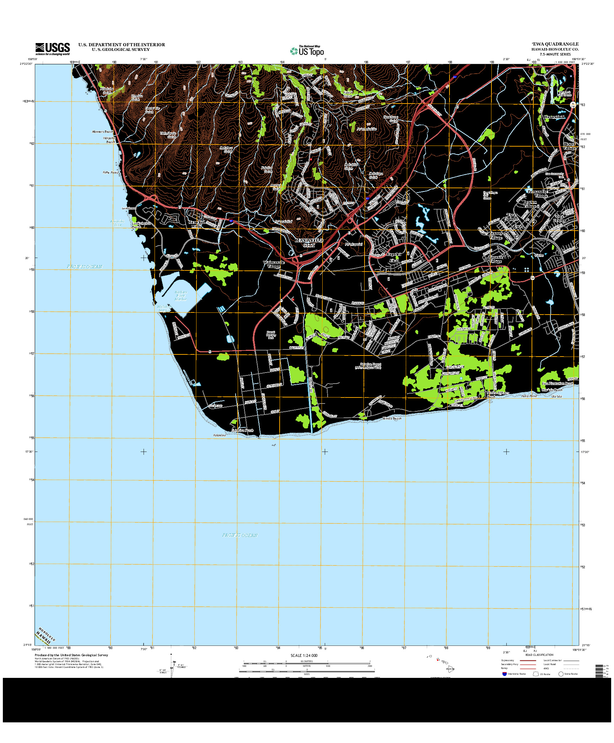The height and width of the screenshot is (743, 614).
Task: Click the Barbers Point Harbor basin label
Action: (x=181, y=296)
